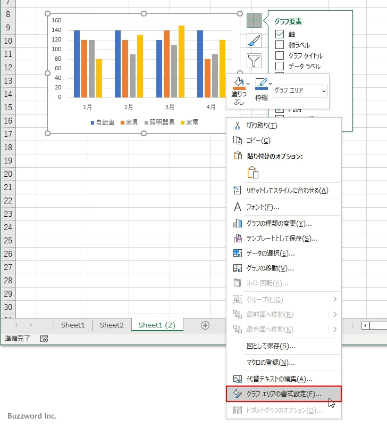Click the macro record status bar icon
Viewport: 387px width, 426px height.
(x=44, y=339)
